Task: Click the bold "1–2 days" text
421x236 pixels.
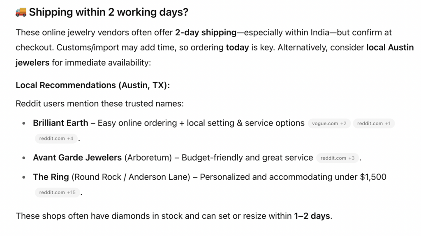Action: click(x=312, y=215)
